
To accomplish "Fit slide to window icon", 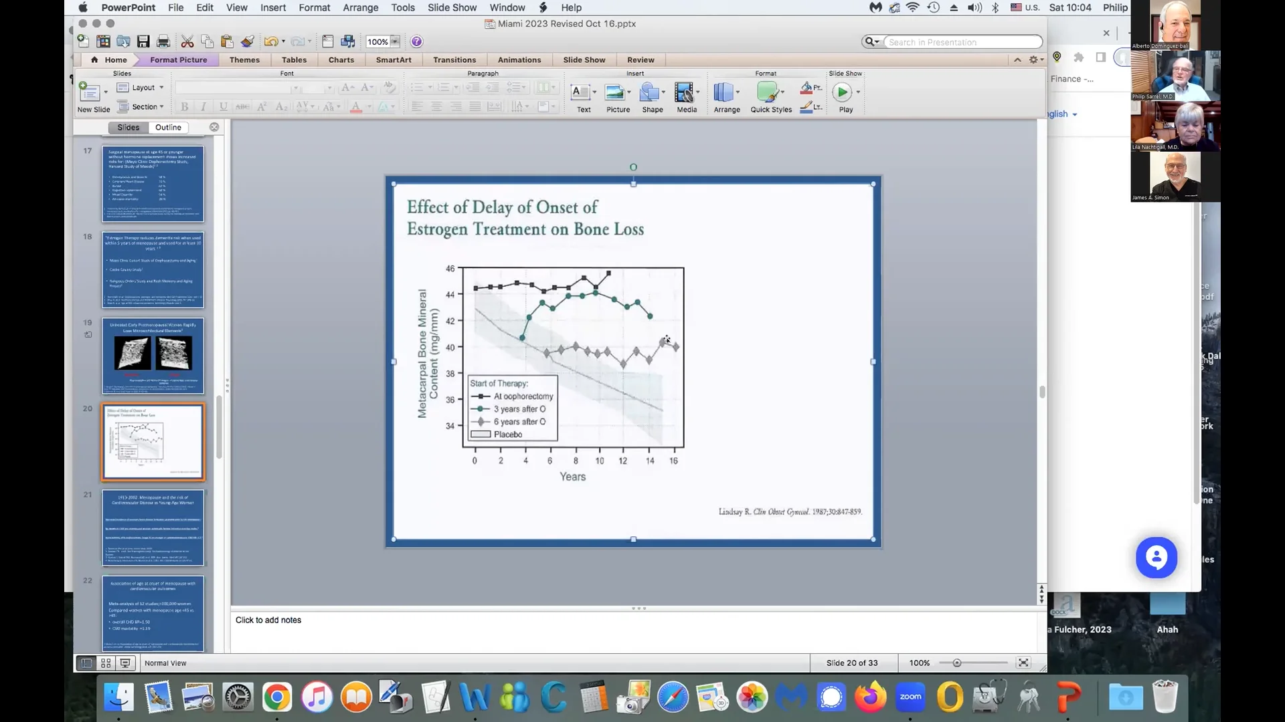I will (1023, 663).
